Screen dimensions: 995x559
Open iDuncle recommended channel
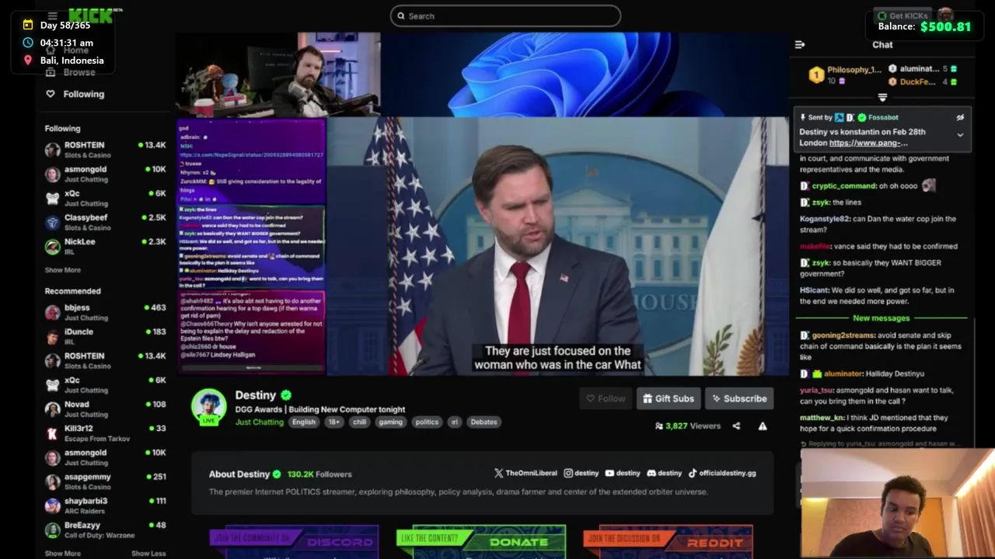[x=105, y=336]
